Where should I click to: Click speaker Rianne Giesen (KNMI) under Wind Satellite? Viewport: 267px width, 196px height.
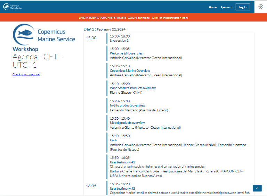click(x=126, y=93)
